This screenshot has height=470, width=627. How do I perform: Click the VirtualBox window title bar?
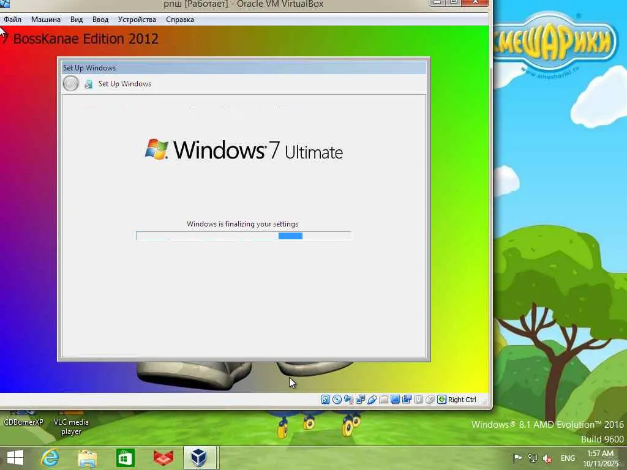tap(243, 4)
